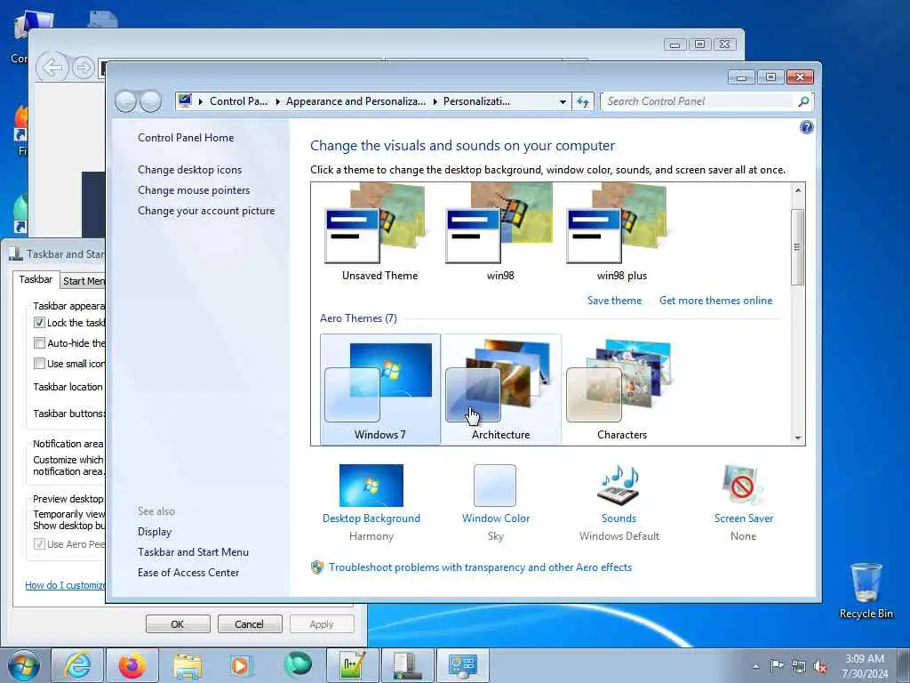Open the green globe app on taskbar
Image resolution: width=910 pixels, height=683 pixels.
tap(297, 665)
